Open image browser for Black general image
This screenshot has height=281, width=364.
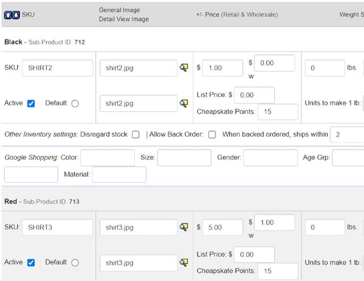click(x=184, y=68)
